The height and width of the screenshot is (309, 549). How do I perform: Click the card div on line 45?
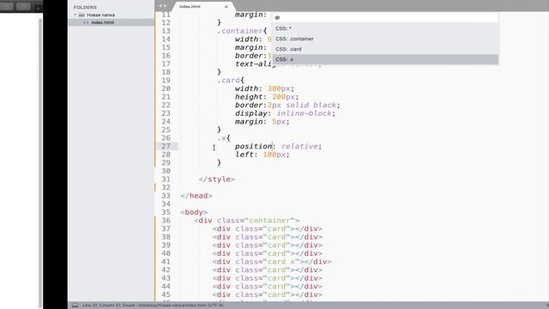tap(268, 294)
